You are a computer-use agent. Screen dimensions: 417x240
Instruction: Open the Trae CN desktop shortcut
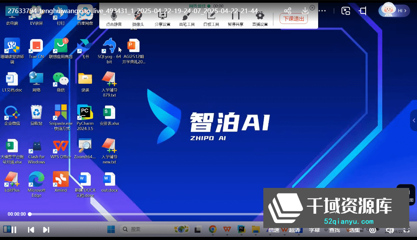[36, 49]
